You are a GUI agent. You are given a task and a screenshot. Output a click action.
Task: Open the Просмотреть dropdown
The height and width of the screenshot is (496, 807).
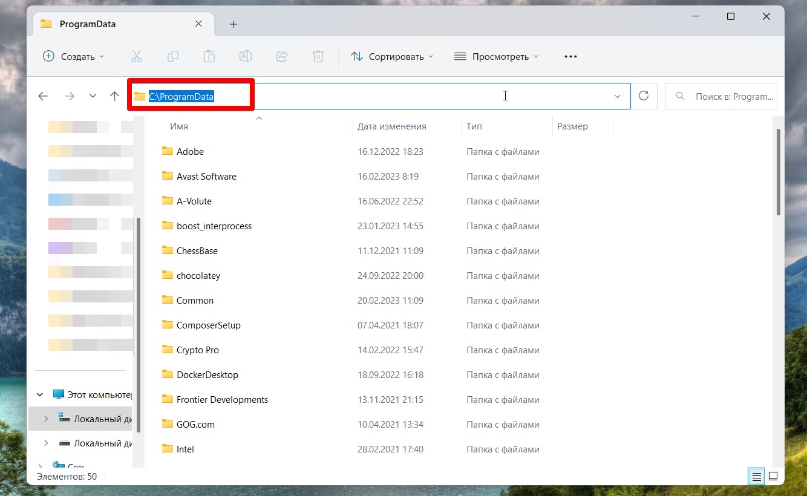pyautogui.click(x=496, y=56)
